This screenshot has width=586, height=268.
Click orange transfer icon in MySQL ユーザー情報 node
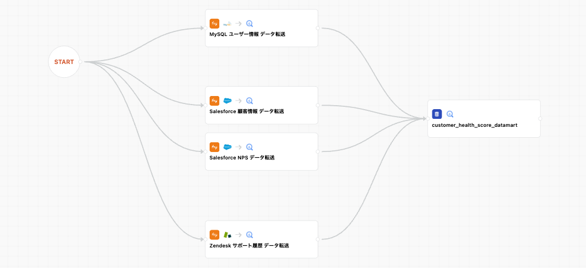tap(215, 23)
